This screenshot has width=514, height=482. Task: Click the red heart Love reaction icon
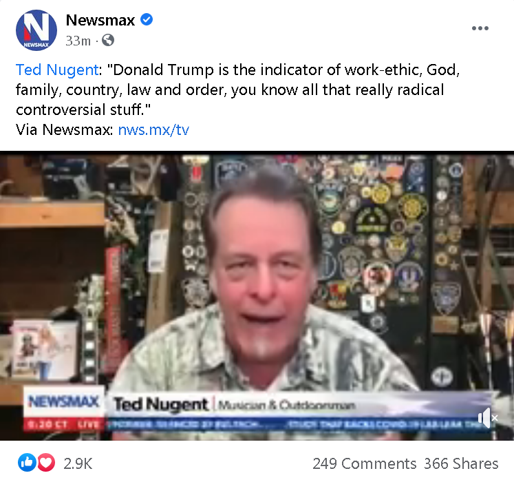pyautogui.click(x=46, y=463)
